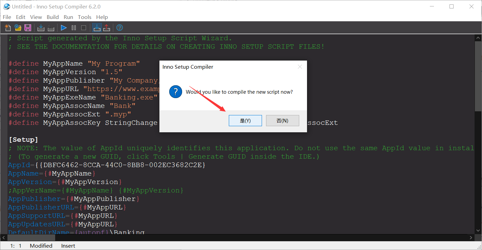Viewport: 482px width, 250px height.
Task: Open the Help menu
Action: tap(102, 17)
